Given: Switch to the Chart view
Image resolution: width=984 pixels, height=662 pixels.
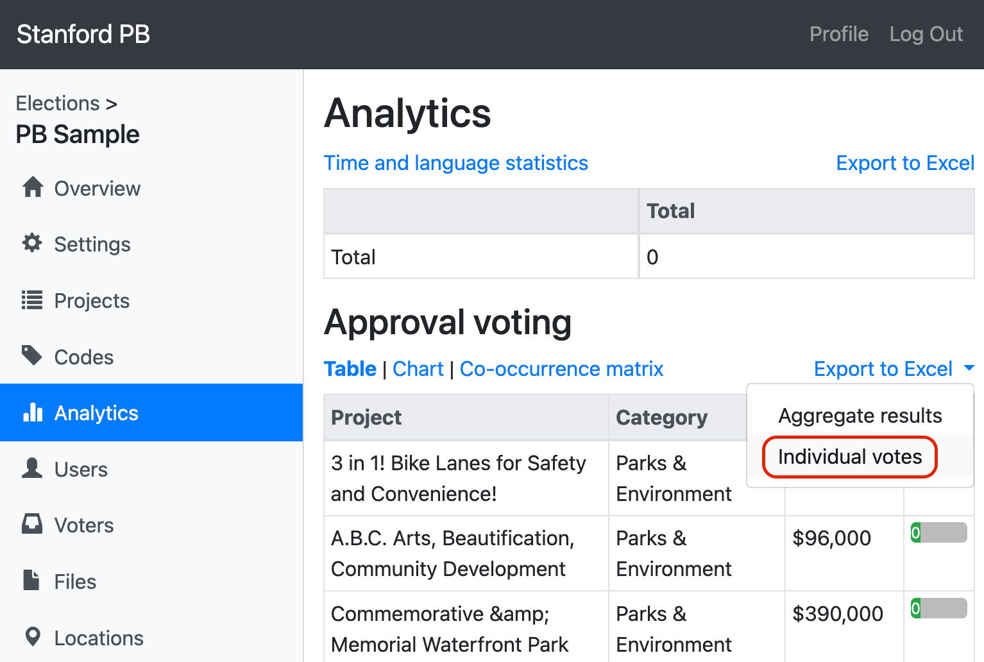Looking at the screenshot, I should click(x=418, y=369).
